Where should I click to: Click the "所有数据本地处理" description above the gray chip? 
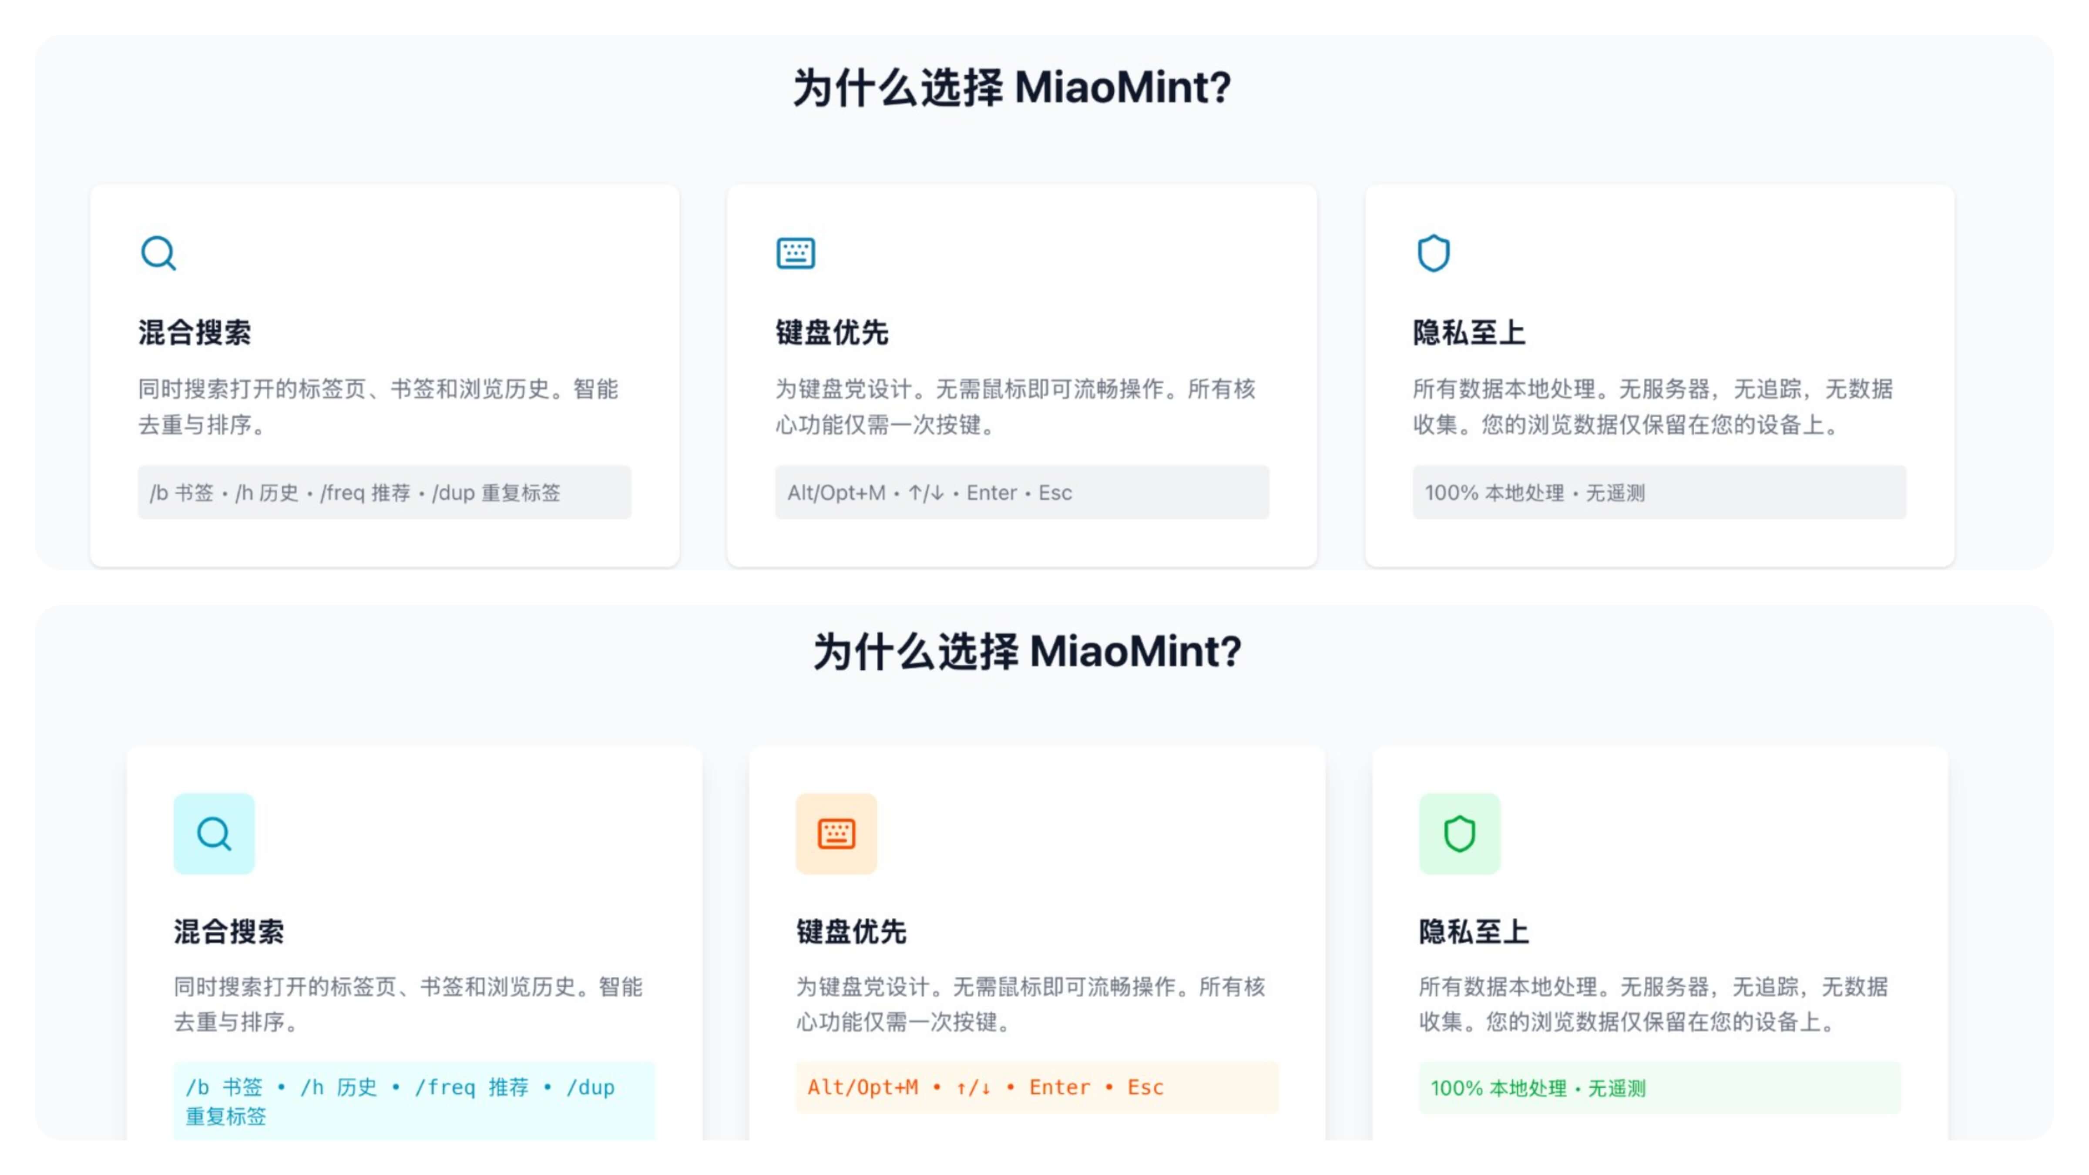click(1653, 406)
